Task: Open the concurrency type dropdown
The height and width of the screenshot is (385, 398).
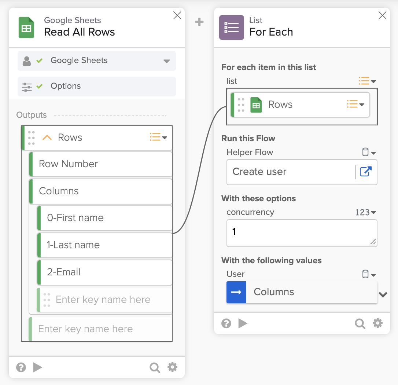Action: 366,212
